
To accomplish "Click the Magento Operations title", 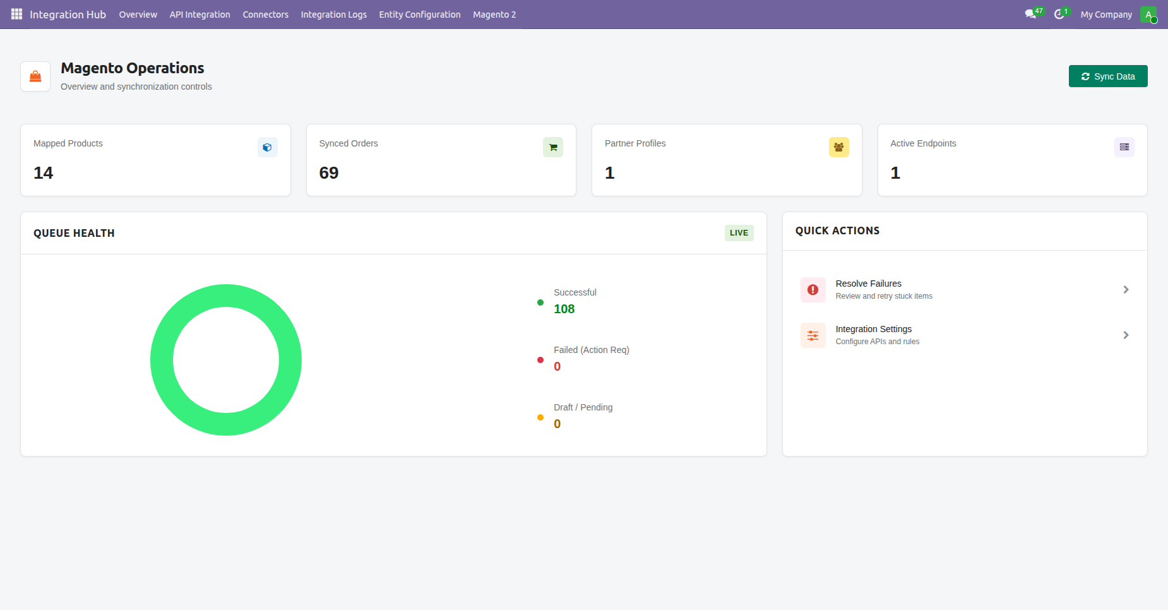I will click(133, 68).
